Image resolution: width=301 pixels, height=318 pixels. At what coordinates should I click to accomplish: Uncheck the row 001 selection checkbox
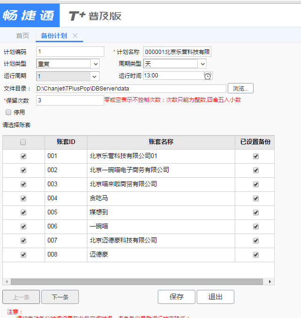(x=23, y=156)
